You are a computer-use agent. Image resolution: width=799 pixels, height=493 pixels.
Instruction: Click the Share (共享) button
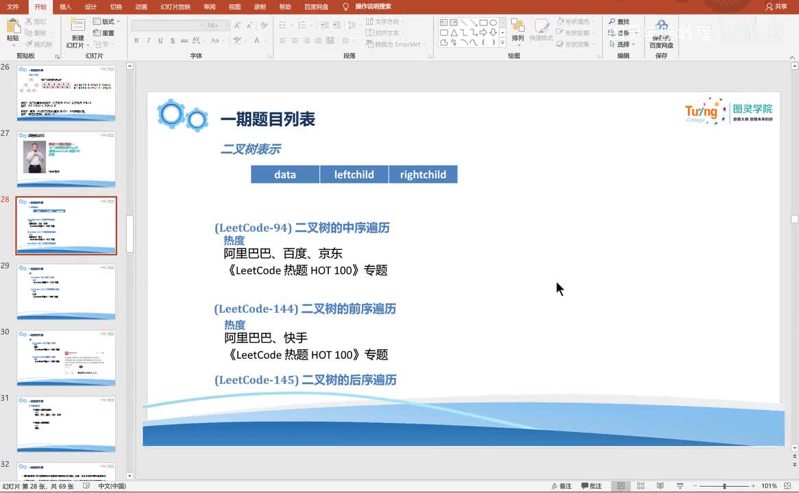coord(776,7)
